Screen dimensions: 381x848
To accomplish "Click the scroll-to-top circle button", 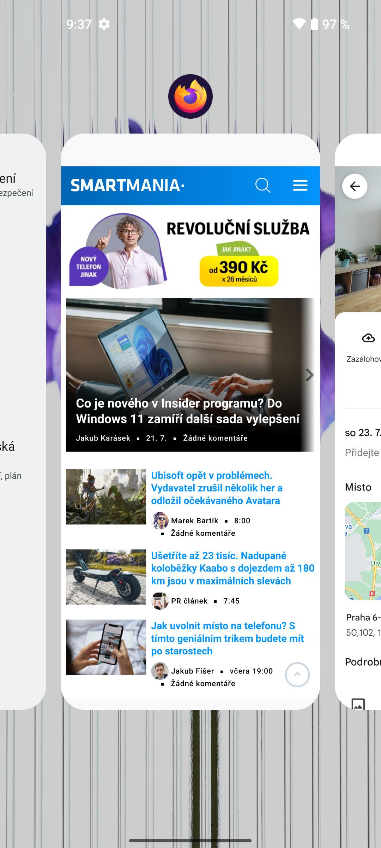I will 297,675.
